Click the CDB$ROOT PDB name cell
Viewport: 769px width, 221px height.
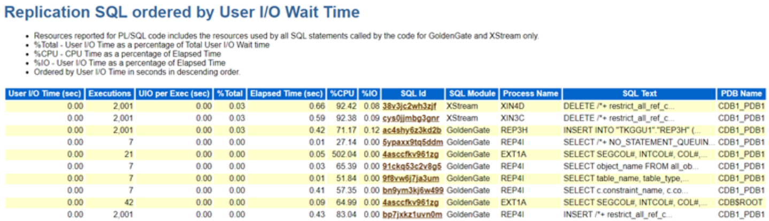pos(740,203)
